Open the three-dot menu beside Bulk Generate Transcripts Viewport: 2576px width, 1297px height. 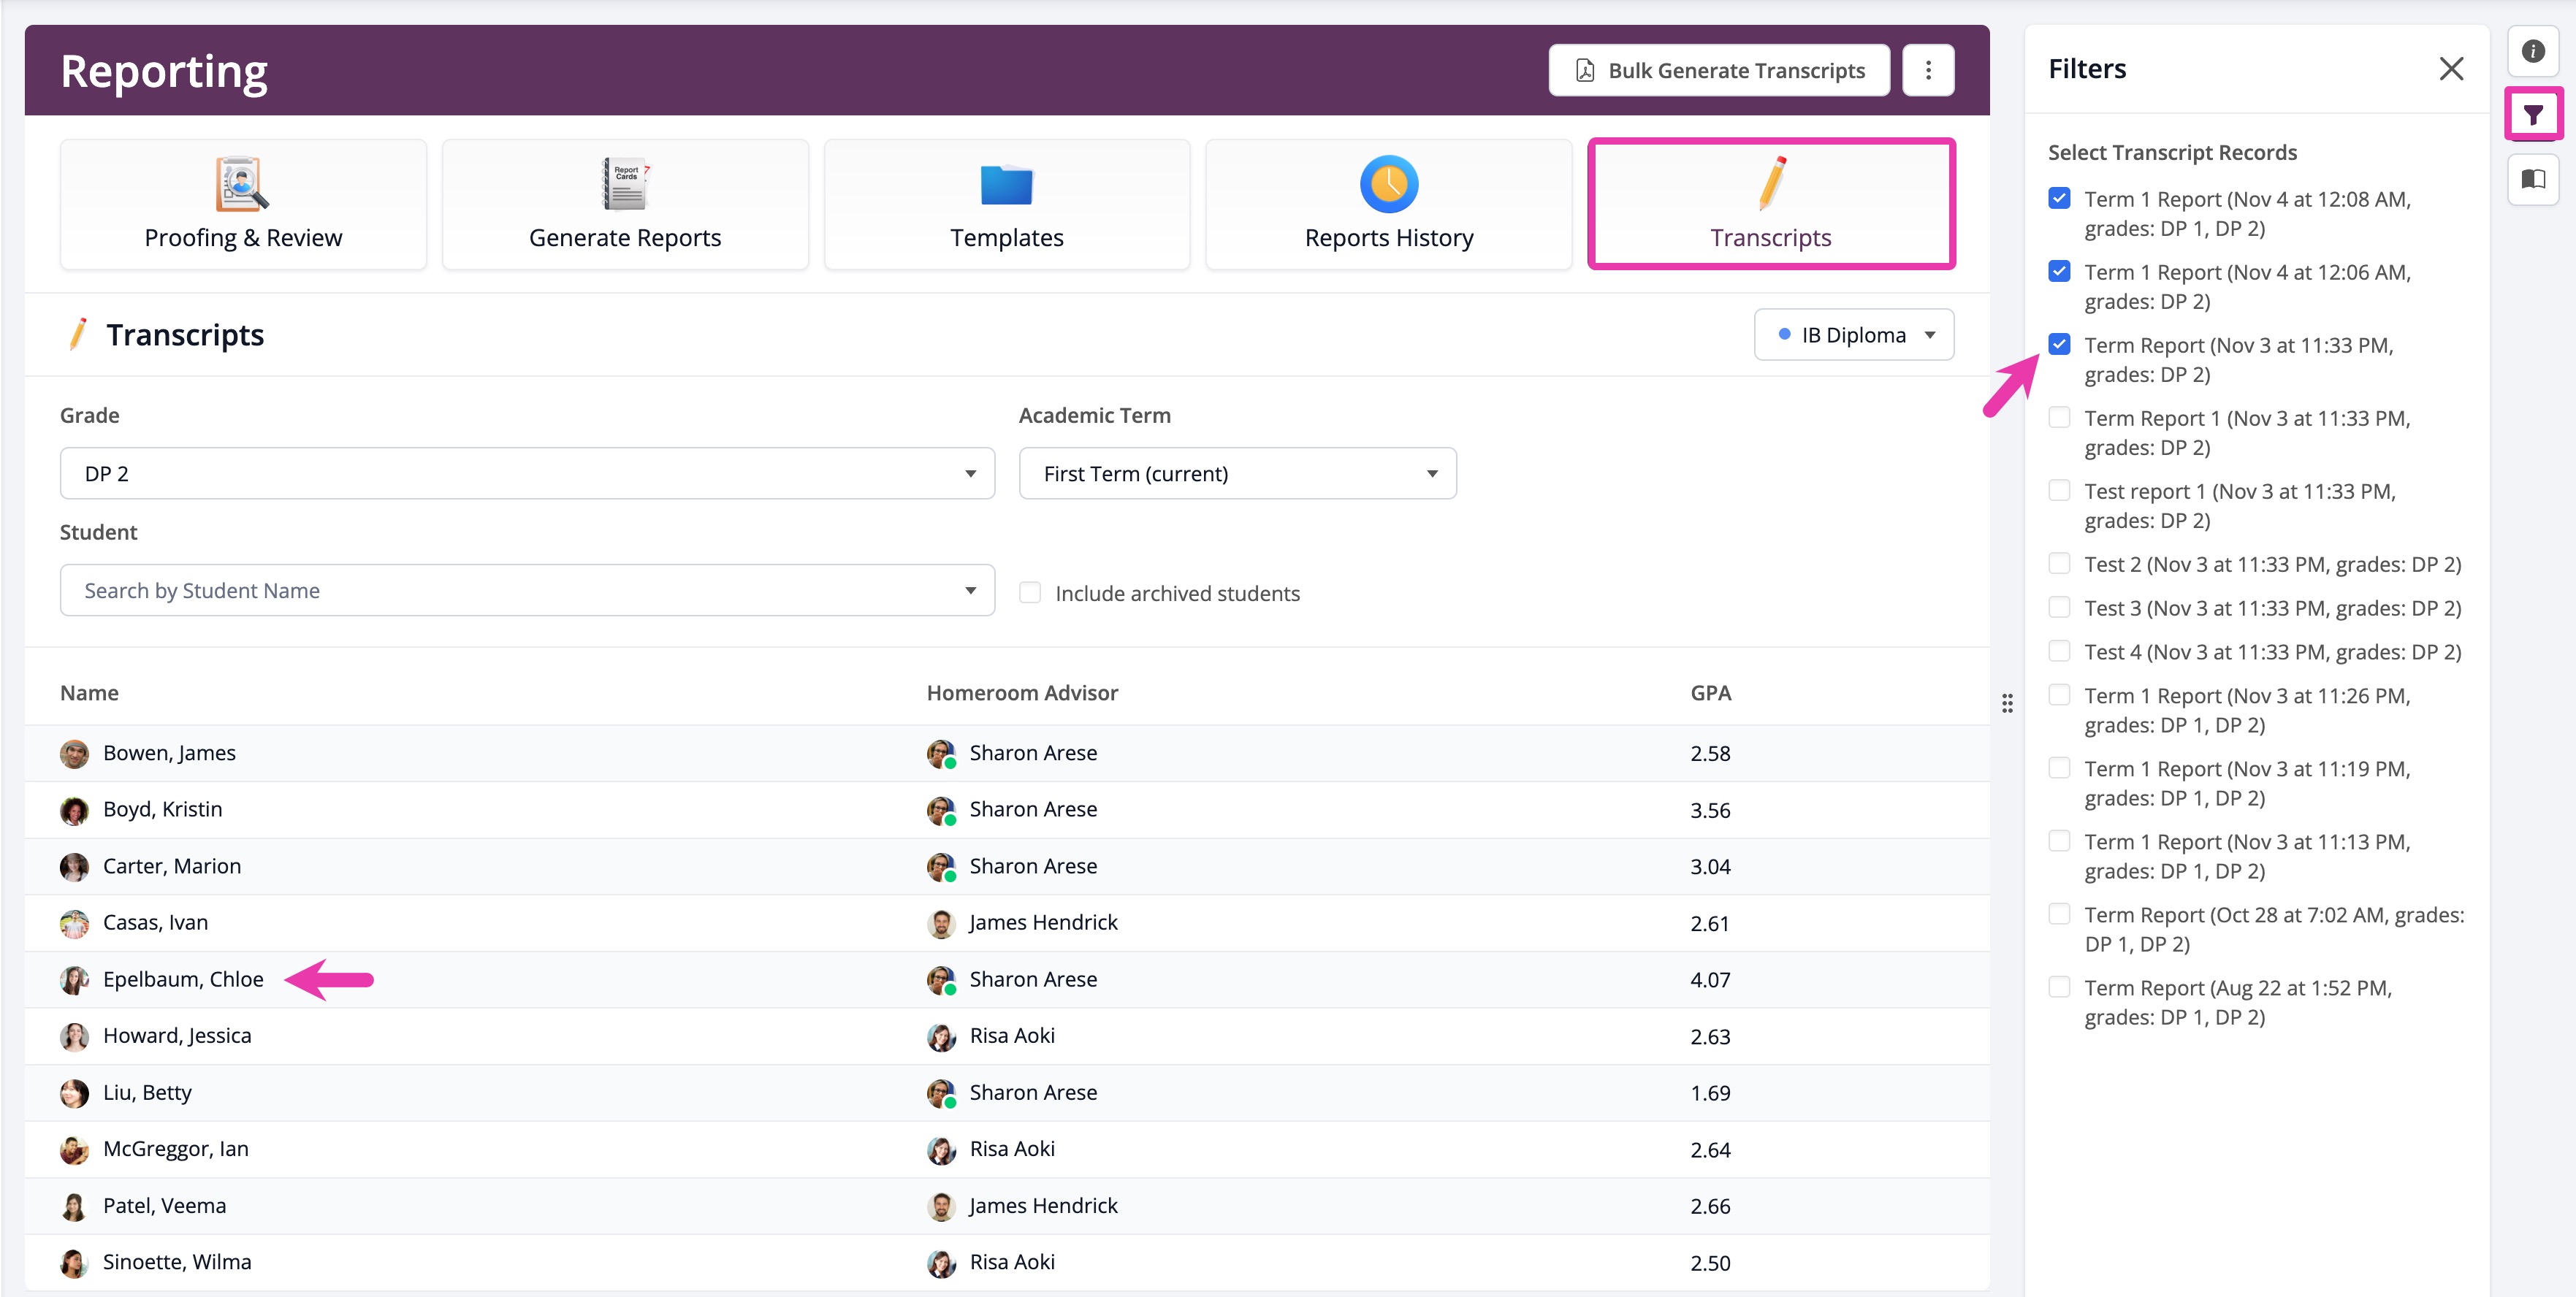pyautogui.click(x=1928, y=69)
